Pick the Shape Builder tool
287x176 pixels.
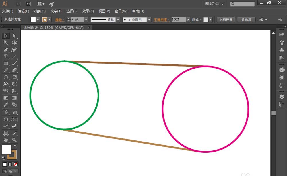6,91
